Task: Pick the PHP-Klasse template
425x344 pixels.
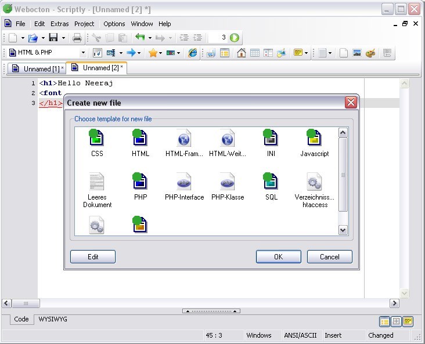Action: click(228, 186)
